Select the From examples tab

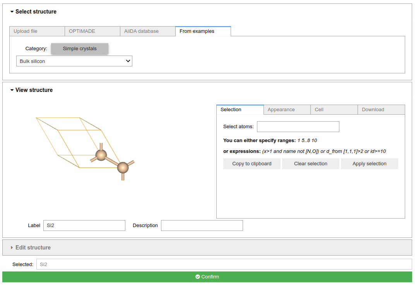203,31
